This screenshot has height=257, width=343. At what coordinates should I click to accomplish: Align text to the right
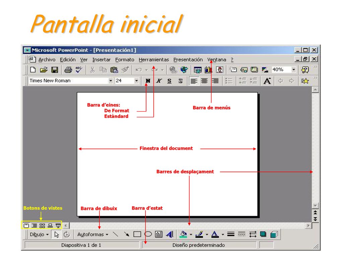tap(215, 81)
